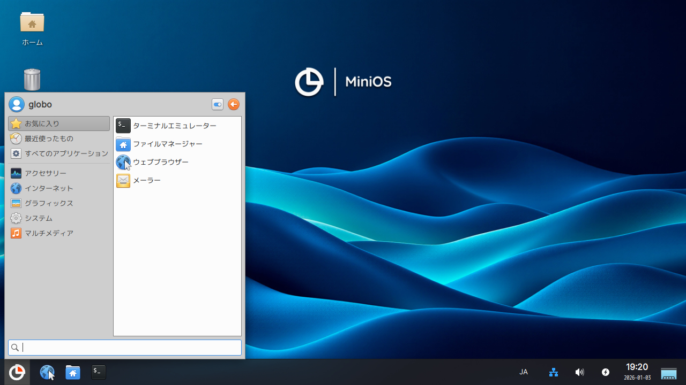Image resolution: width=686 pixels, height=385 pixels.
Task: Click the JA keyboard layout indicator
Action: 524,372
